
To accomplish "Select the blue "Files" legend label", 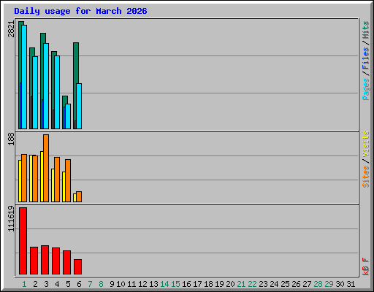I will tap(366, 58).
